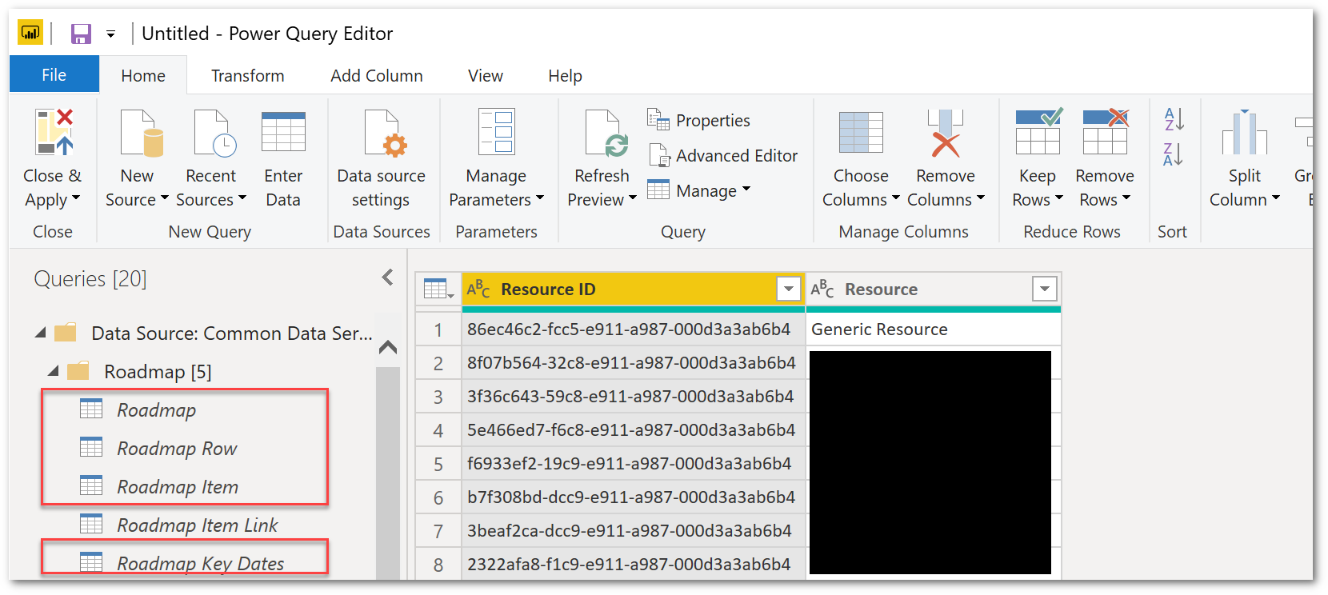The height and width of the screenshot is (595, 1328).
Task: Open the File tab
Action: pos(54,75)
